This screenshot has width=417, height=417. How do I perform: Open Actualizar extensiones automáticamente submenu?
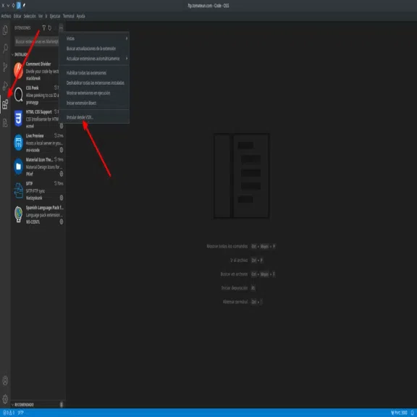tap(94, 59)
